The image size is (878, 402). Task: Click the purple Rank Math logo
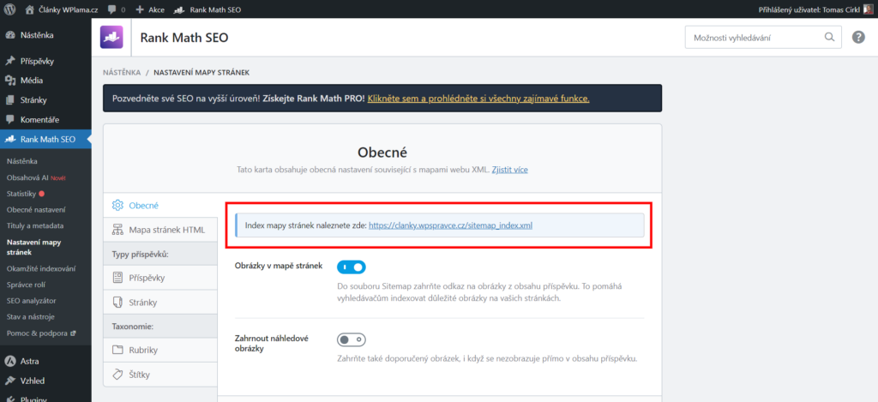(x=111, y=38)
